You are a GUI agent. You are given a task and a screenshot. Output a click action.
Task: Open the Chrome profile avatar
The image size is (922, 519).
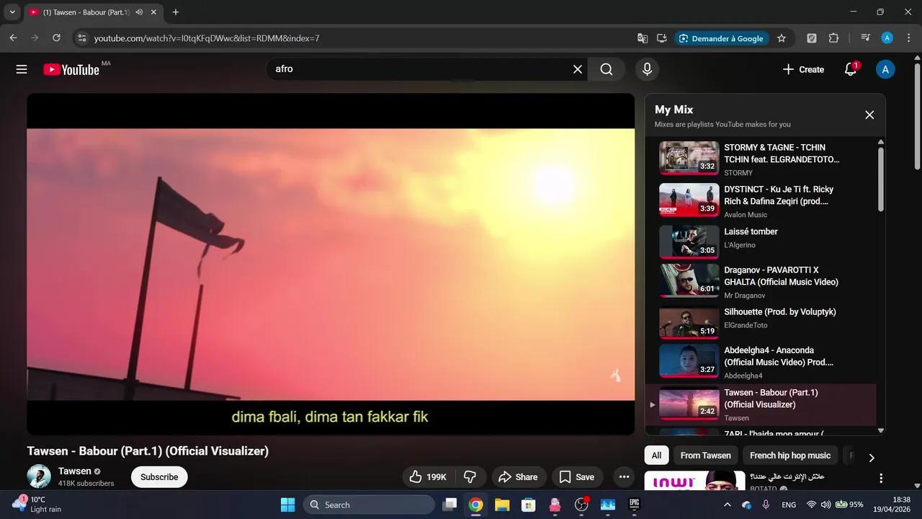click(887, 38)
